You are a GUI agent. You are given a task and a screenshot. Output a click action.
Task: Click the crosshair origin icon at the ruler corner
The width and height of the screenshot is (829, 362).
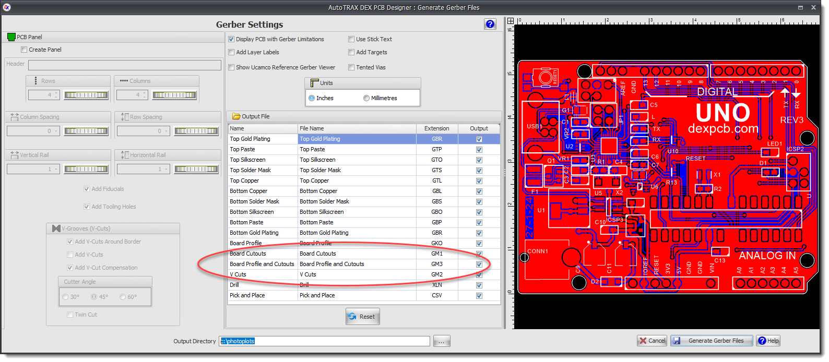[x=511, y=21]
